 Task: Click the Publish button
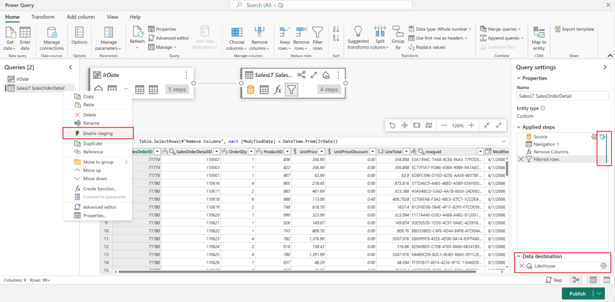(577, 294)
